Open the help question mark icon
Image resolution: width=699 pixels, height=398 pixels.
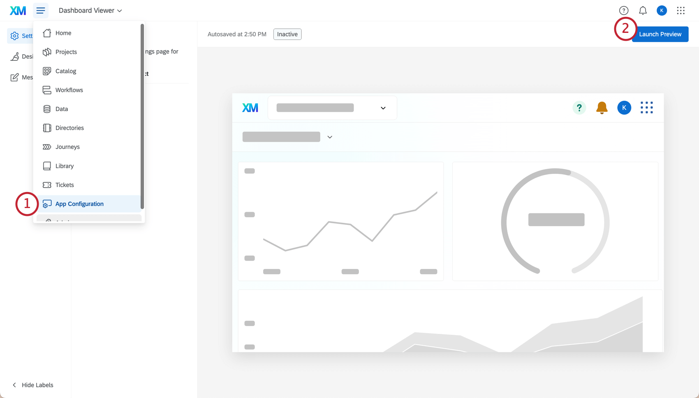click(623, 10)
